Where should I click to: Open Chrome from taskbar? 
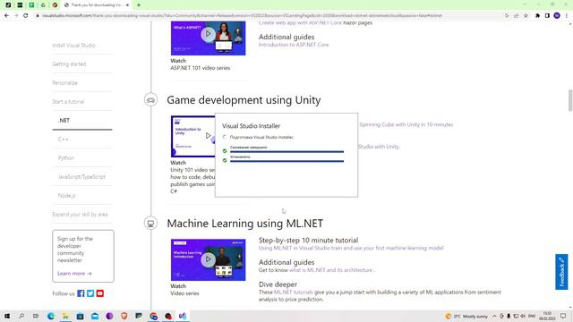[x=153, y=316]
